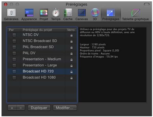Toggle the toolbar pill button in title bar
This screenshot has width=153, height=117.
(x=147, y=4)
